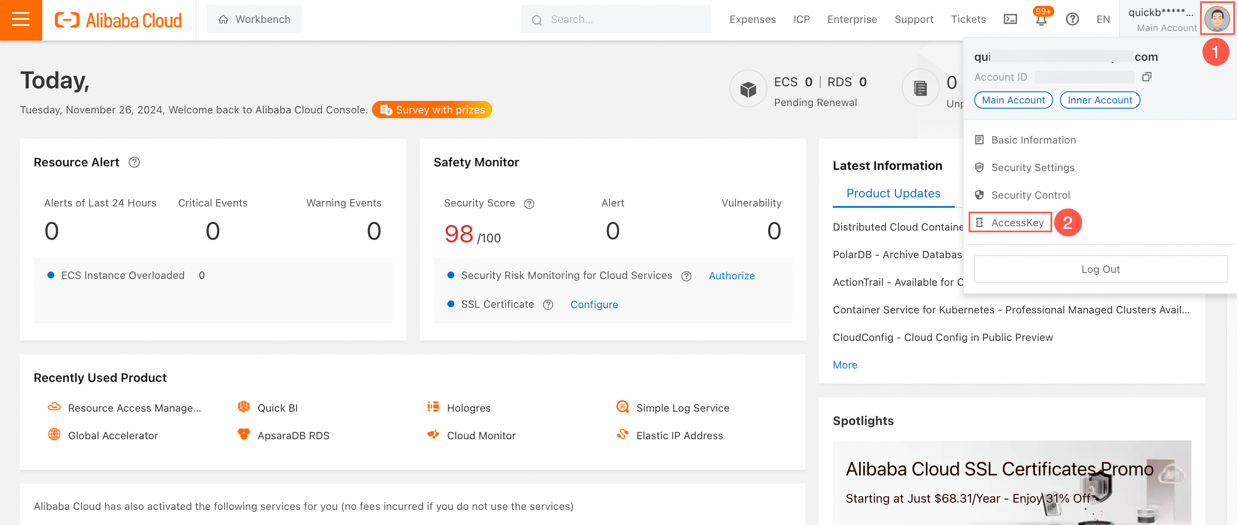The width and height of the screenshot is (1238, 525).
Task: Open Global Accelerator product icon
Action: [54, 434]
